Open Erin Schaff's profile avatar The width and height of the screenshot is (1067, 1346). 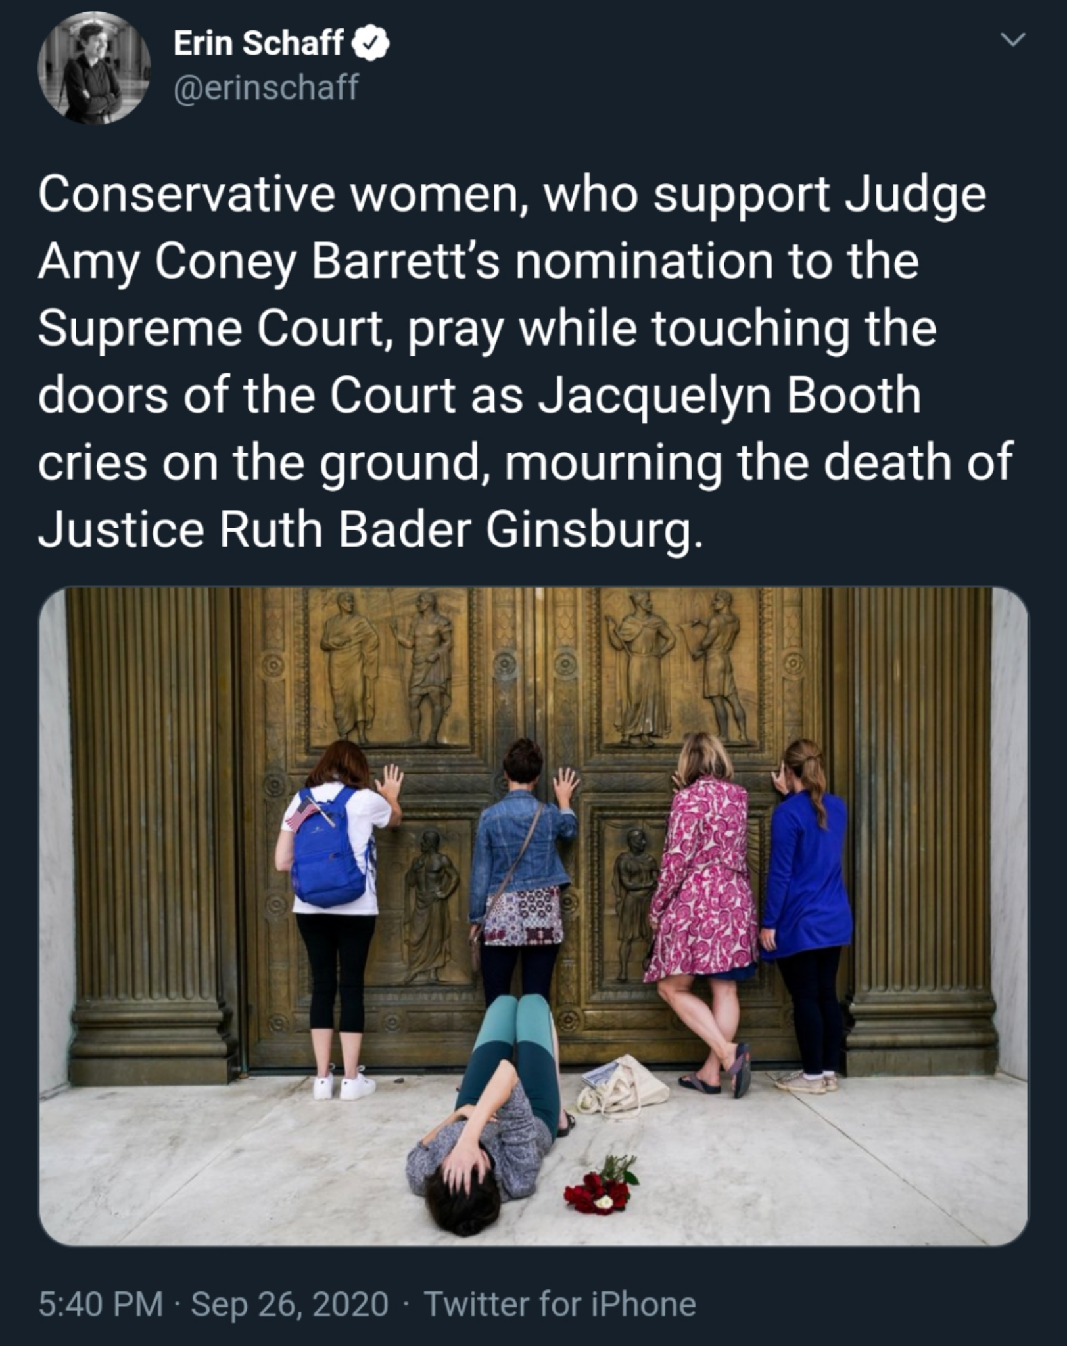point(95,68)
